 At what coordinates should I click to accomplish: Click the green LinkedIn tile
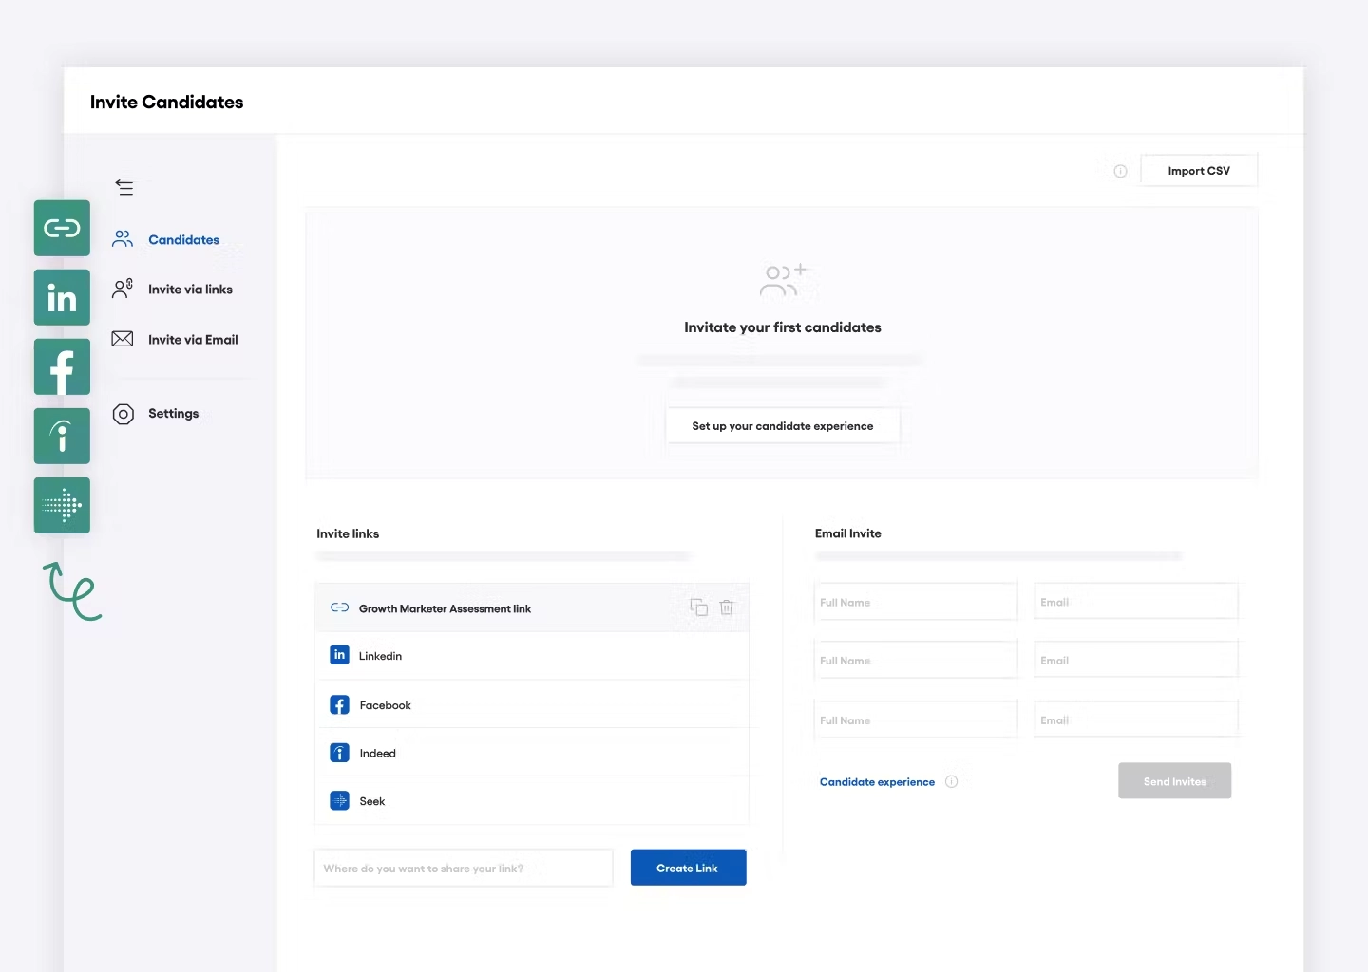pos(62,297)
